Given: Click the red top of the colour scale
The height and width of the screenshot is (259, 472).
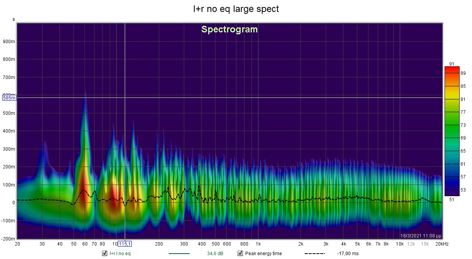Looking at the screenshot, I should coord(452,70).
